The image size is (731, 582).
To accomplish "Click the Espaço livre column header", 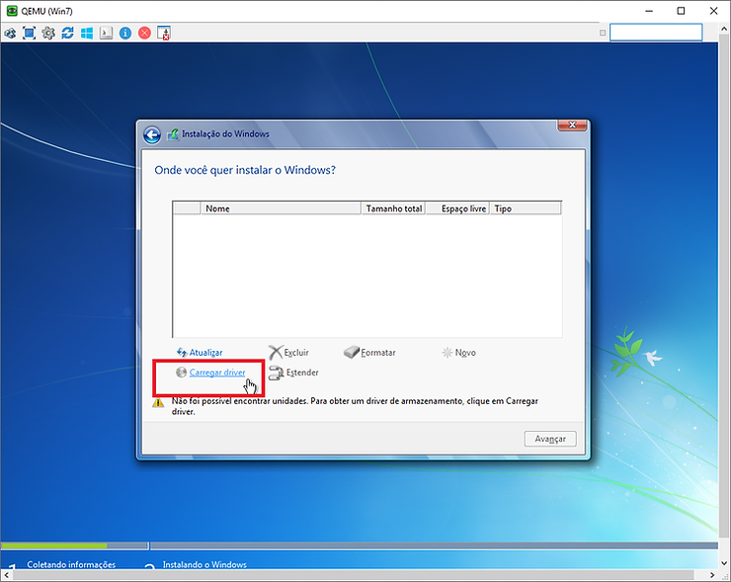I will 457,208.
